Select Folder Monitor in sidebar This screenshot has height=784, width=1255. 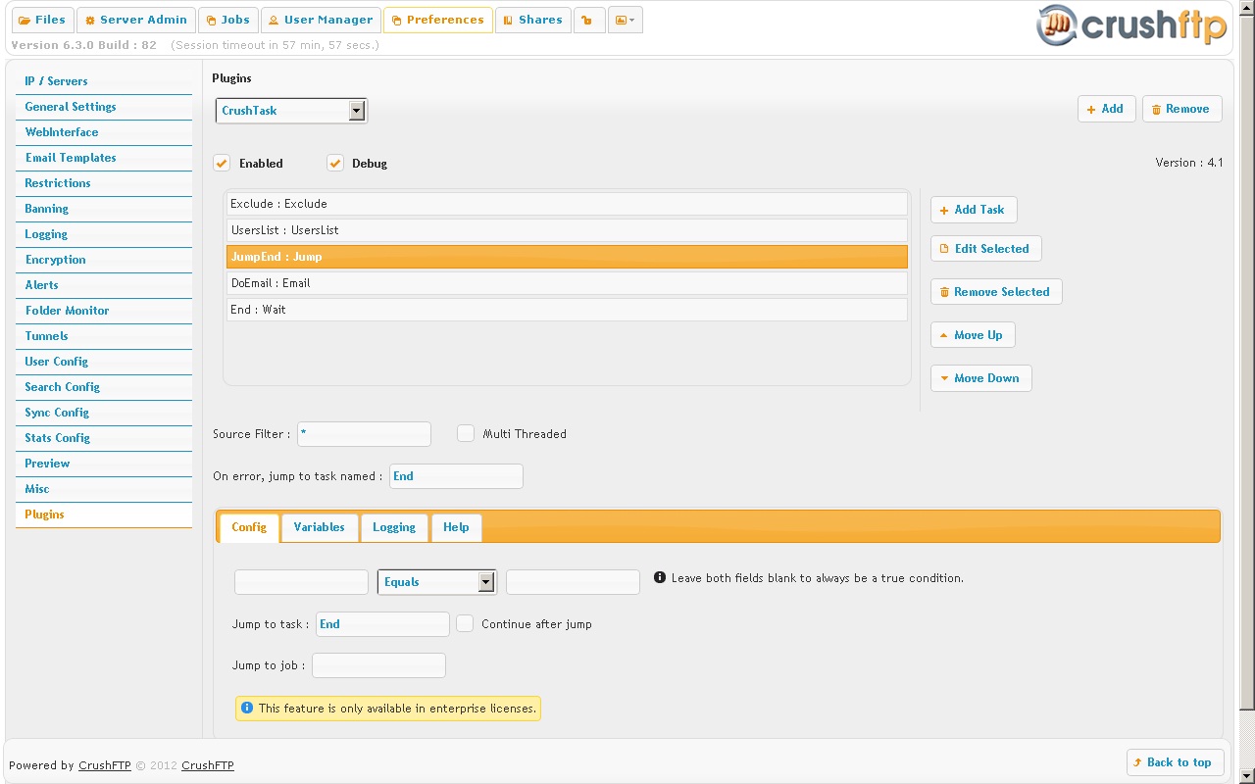[104, 311]
